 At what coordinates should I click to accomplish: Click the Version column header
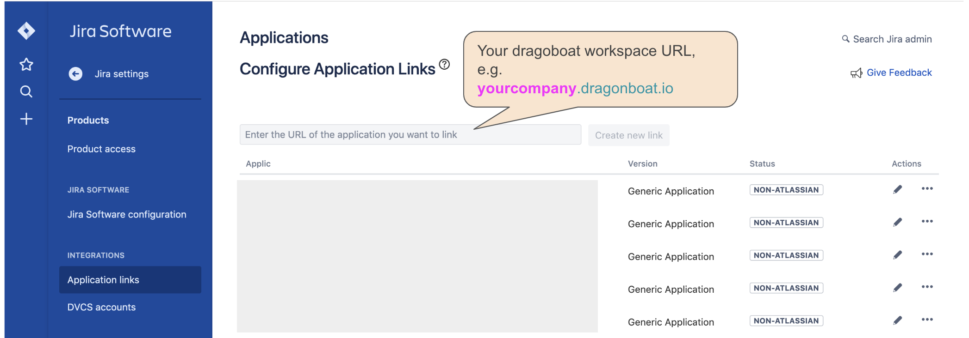(642, 164)
